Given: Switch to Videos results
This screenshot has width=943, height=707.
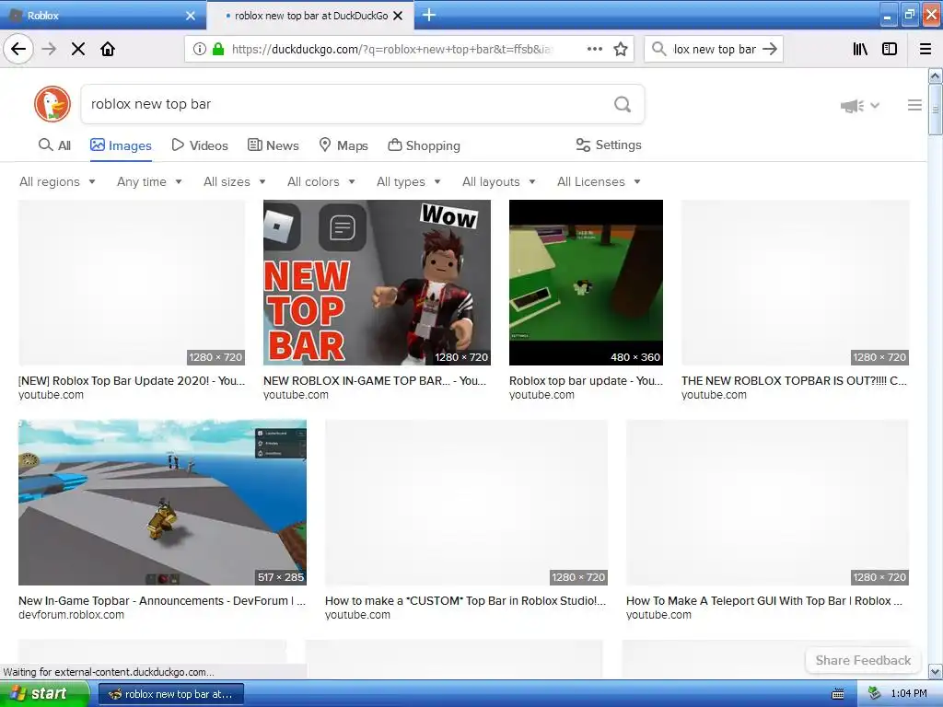Looking at the screenshot, I should coord(200,145).
